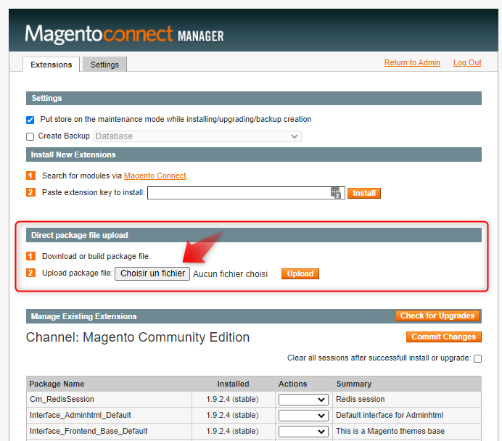Click the Cm_RedisSession package name

(x=62, y=399)
